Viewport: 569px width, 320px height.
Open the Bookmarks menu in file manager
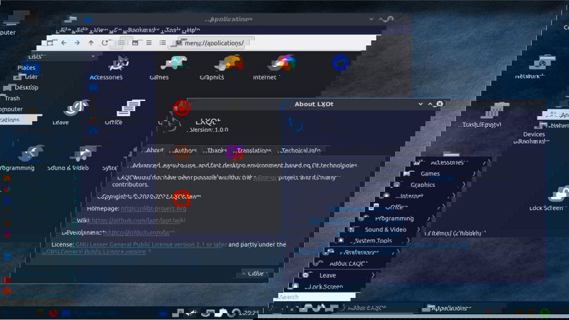[143, 30]
